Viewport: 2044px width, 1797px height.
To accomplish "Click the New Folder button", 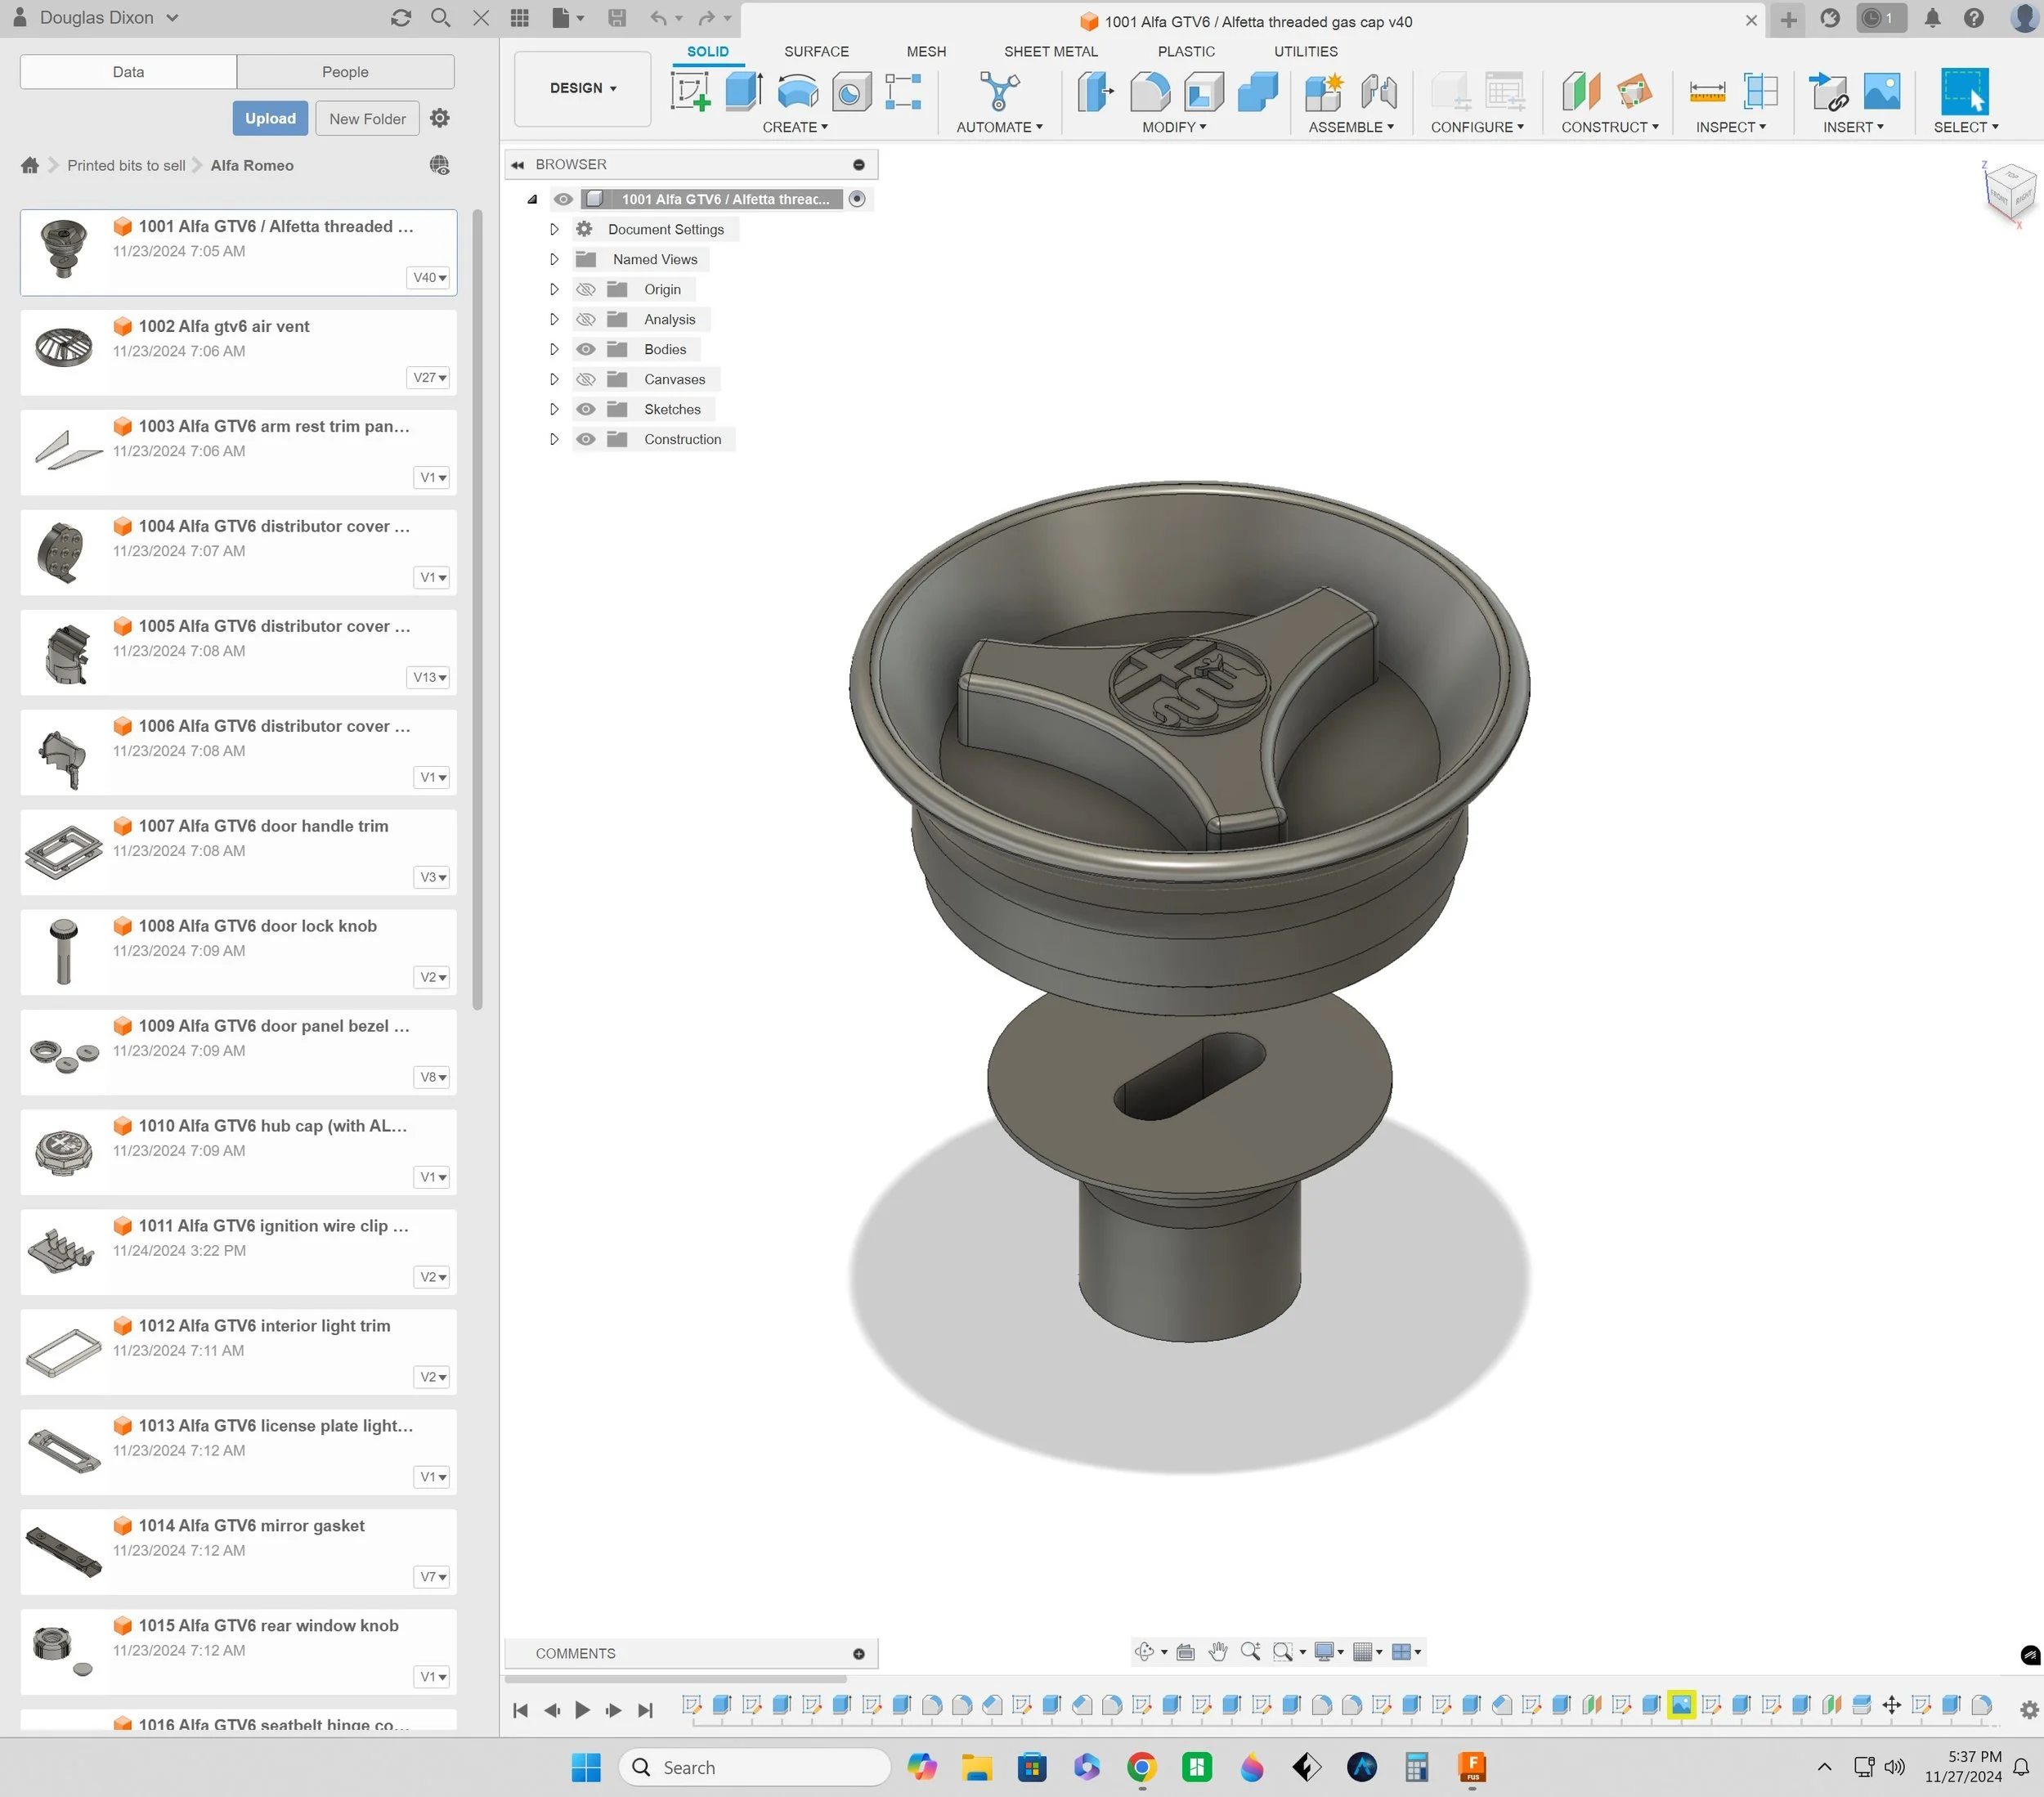I will click(367, 118).
